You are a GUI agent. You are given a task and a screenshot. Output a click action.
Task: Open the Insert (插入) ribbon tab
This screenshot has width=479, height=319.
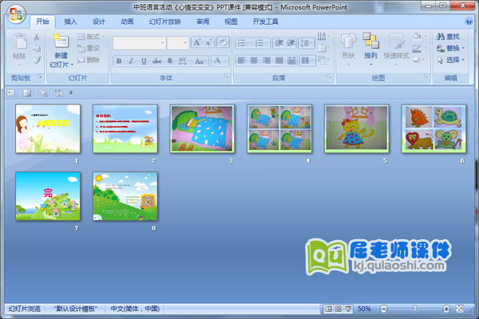click(x=70, y=22)
